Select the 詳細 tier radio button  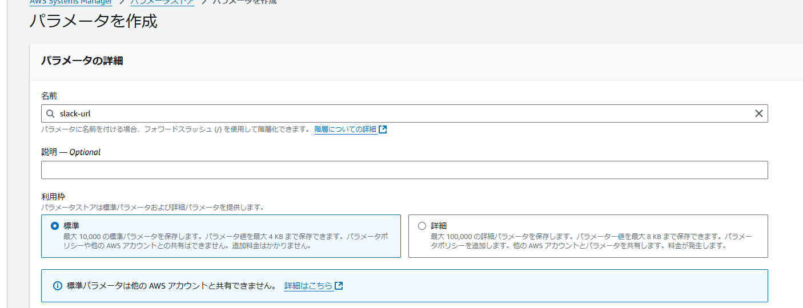422,225
